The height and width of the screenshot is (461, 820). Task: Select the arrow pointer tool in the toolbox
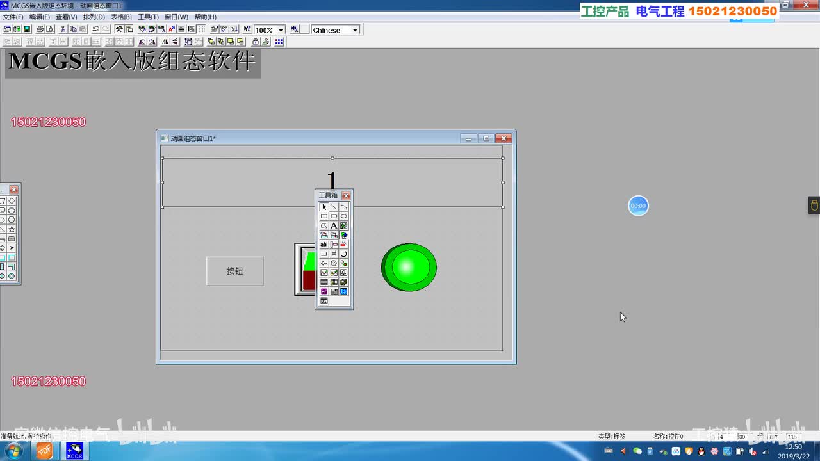(324, 207)
